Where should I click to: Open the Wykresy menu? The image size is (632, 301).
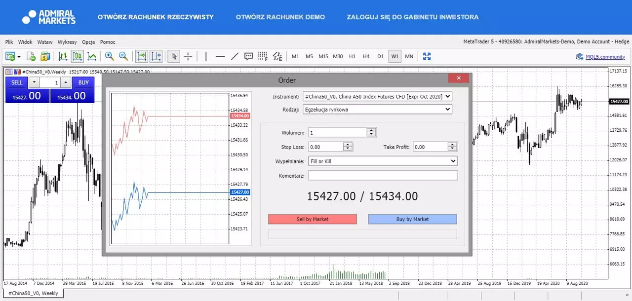67,42
